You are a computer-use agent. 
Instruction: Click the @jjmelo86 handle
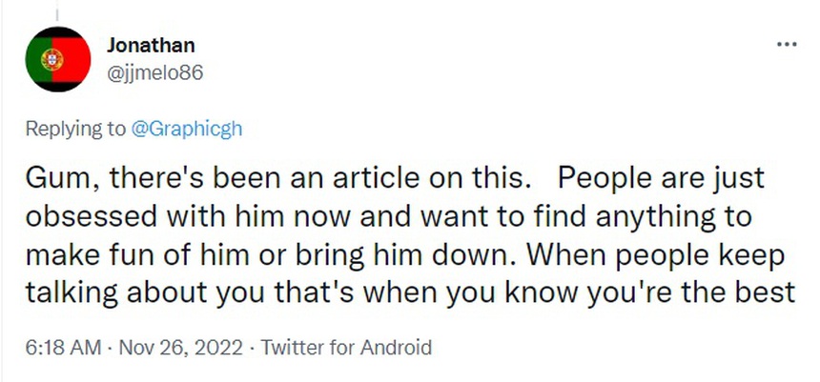[155, 71]
